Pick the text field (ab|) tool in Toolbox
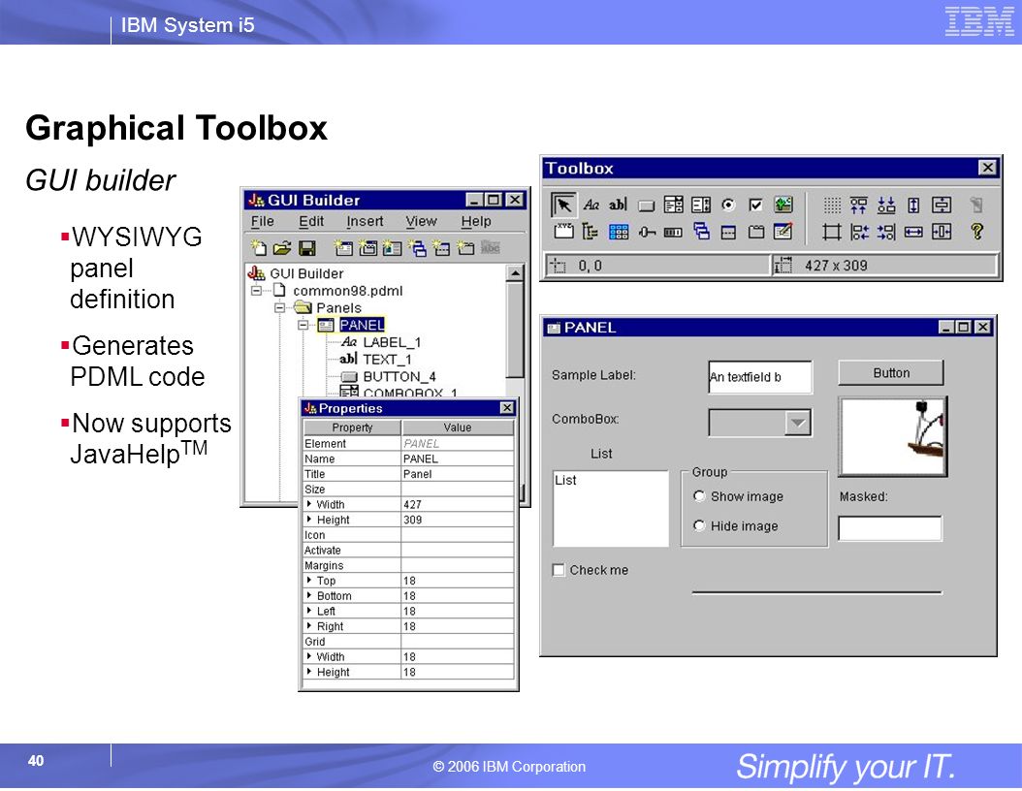The width and height of the screenshot is (1022, 791). point(618,206)
